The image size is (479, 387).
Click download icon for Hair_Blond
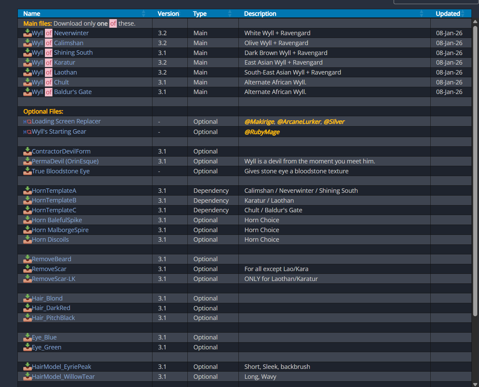pyautogui.click(x=27, y=298)
